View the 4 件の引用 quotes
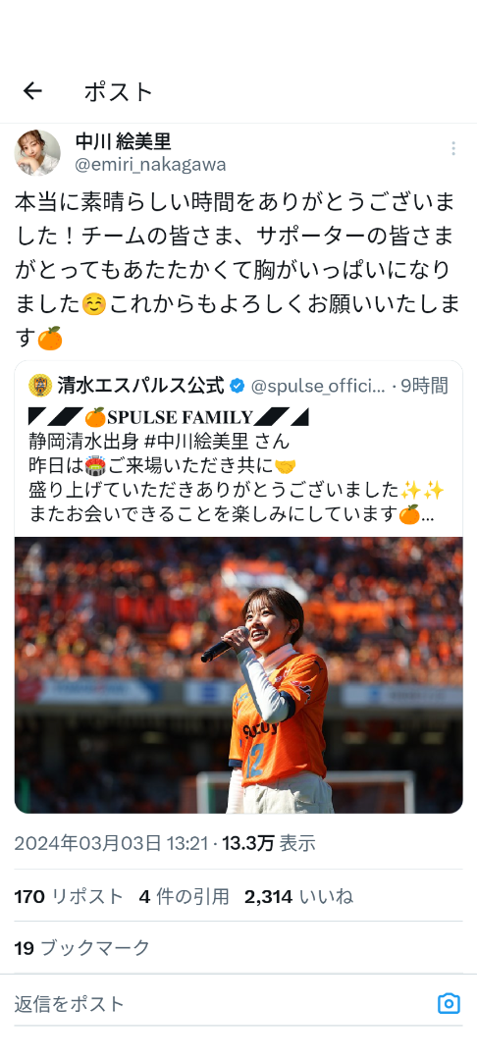477x1060 pixels. click(x=185, y=897)
